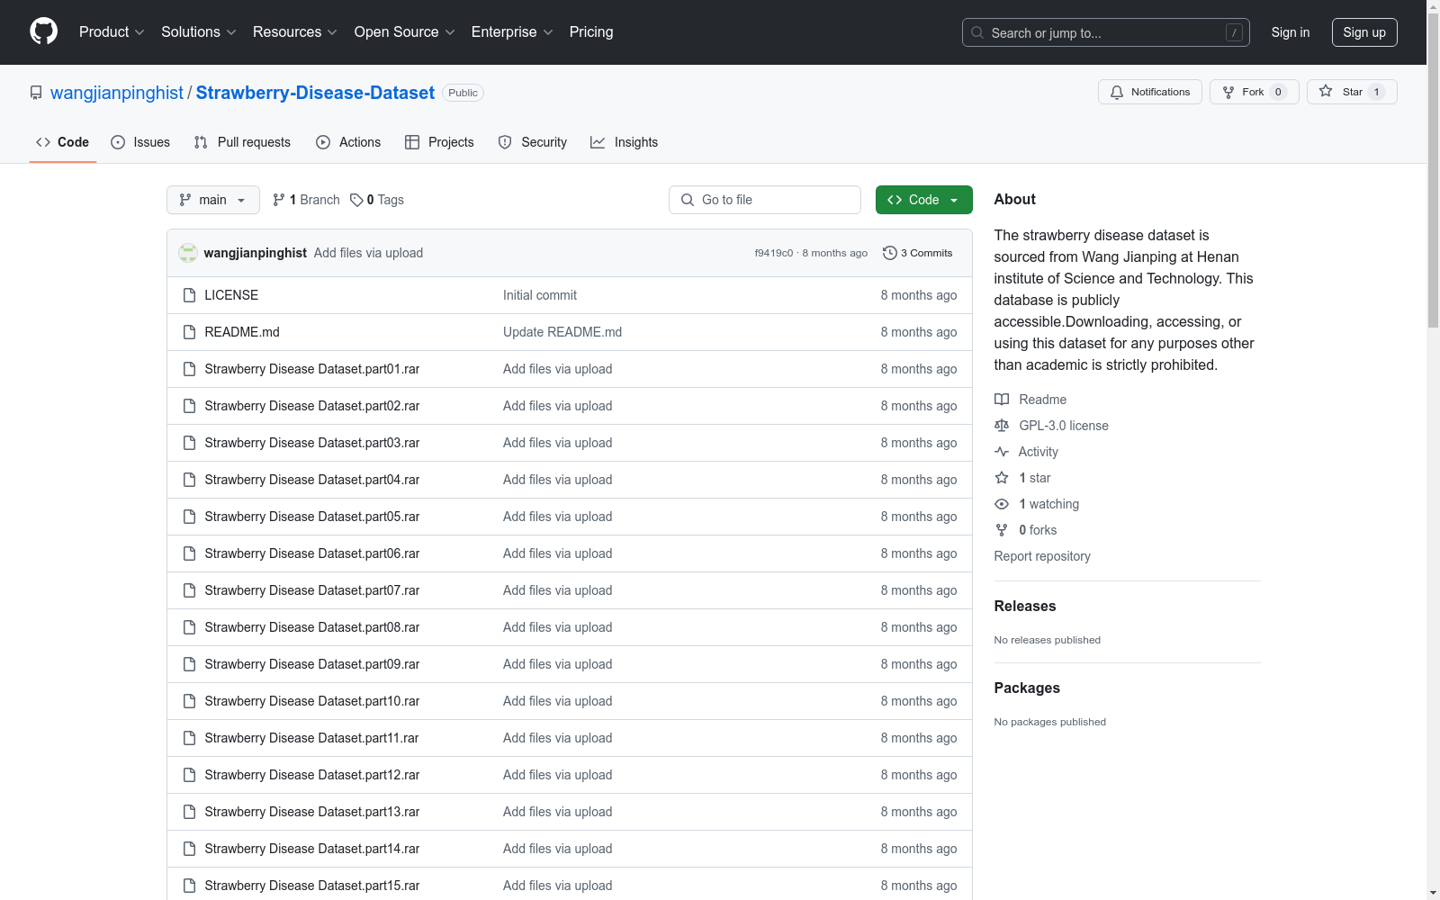This screenshot has width=1440, height=900.
Task: Expand the Solutions menu
Action: click(198, 32)
